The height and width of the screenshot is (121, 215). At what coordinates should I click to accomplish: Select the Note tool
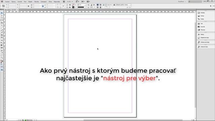click(x=2, y=51)
